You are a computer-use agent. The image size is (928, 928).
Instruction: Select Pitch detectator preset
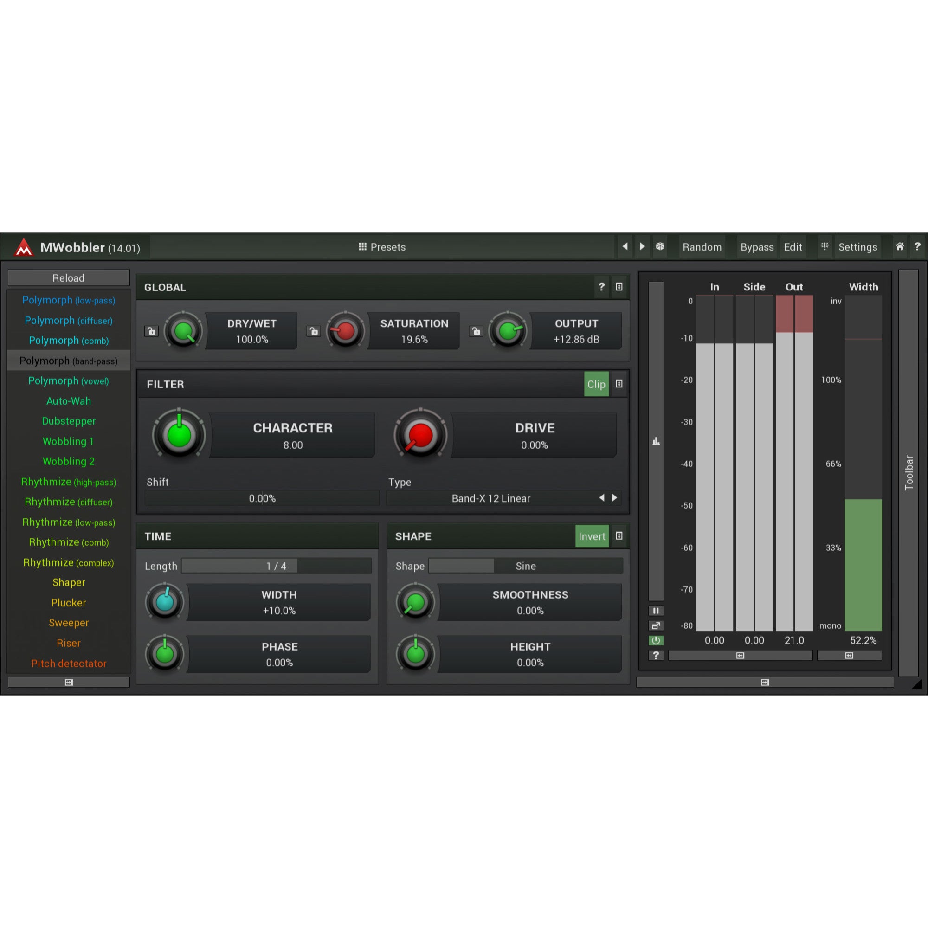(69, 664)
